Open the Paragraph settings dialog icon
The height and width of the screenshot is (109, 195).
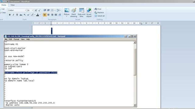[x=60, y=15]
